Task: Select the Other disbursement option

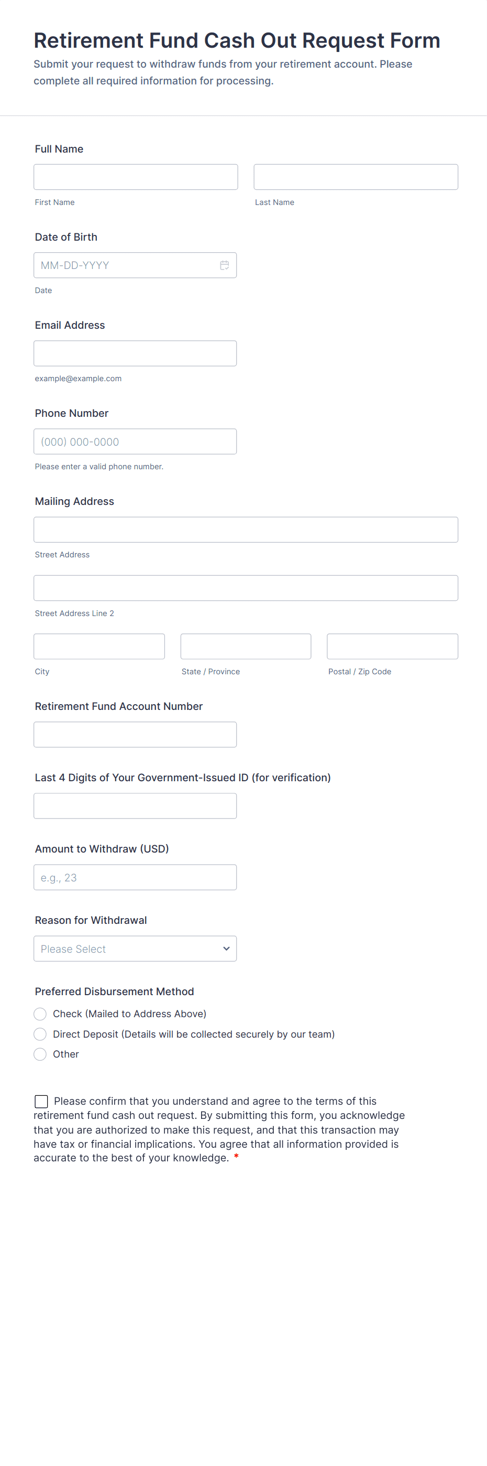Action: (40, 1054)
